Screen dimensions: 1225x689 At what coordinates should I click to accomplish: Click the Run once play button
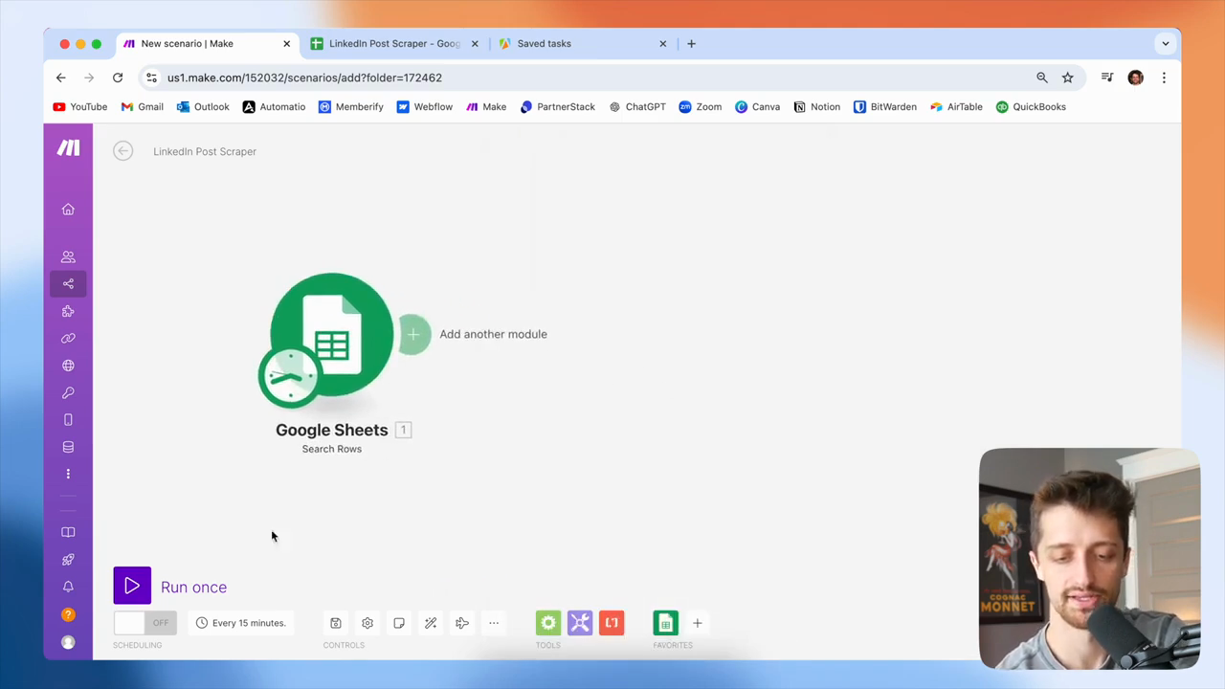132,587
